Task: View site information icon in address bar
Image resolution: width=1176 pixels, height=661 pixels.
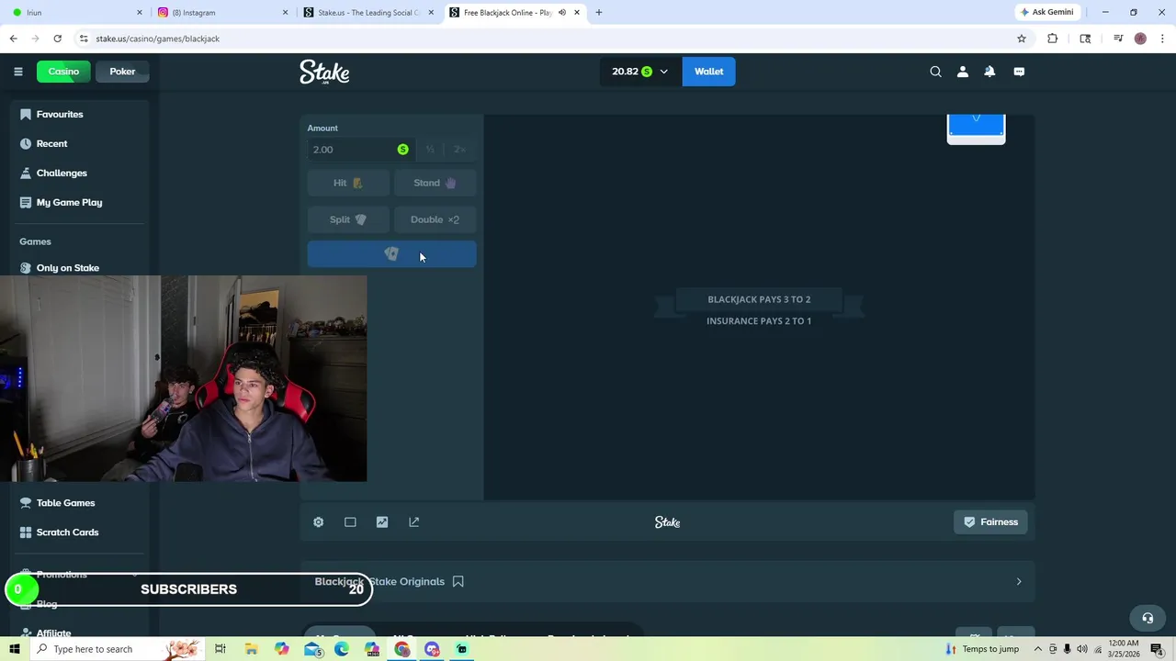Action: tap(84, 39)
